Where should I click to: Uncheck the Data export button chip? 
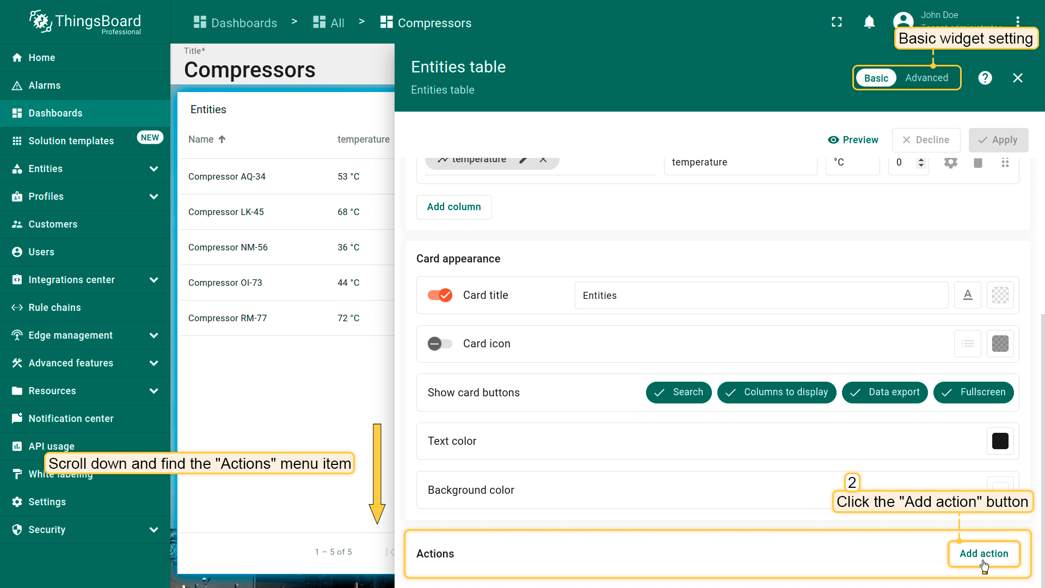tap(884, 392)
